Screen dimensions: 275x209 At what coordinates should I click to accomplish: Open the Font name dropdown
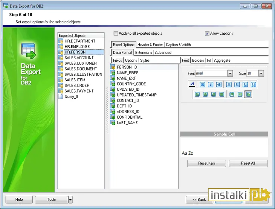[x=230, y=73]
